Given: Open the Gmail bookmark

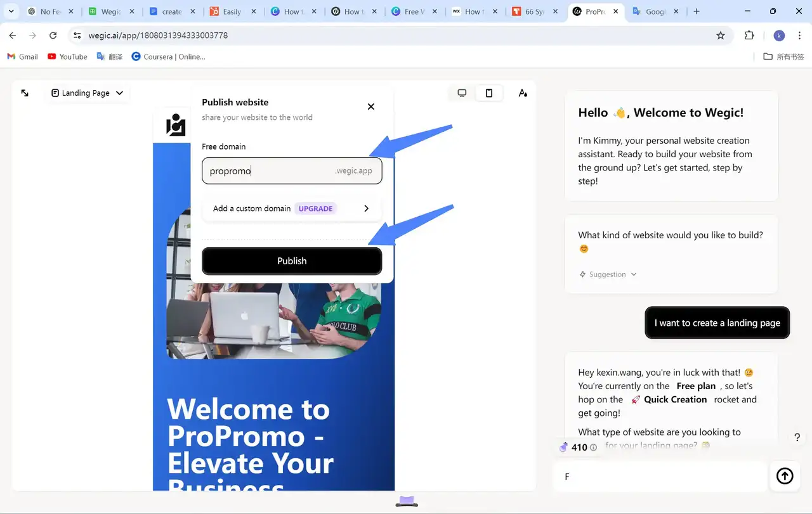Looking at the screenshot, I should point(22,56).
